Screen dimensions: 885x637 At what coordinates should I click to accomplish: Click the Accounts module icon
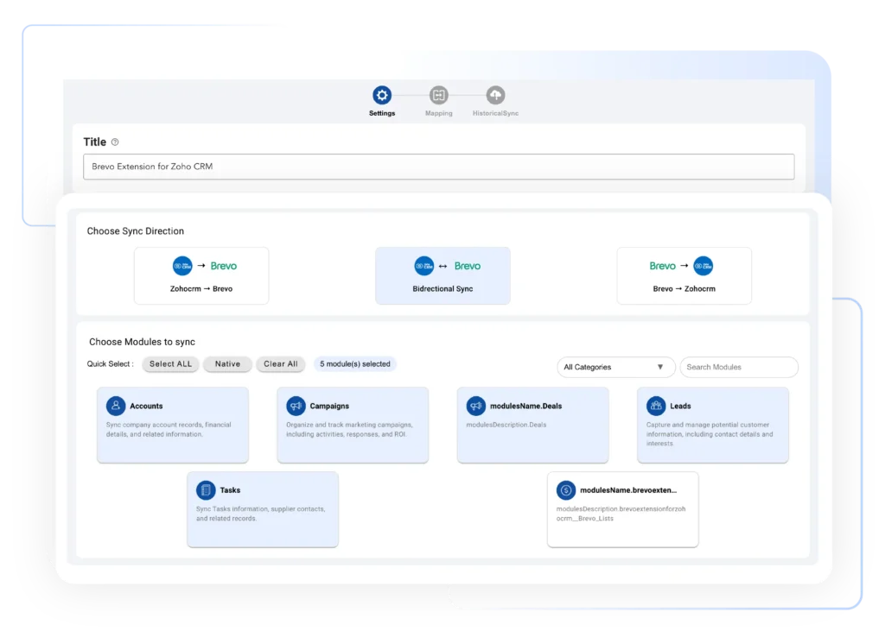click(117, 406)
